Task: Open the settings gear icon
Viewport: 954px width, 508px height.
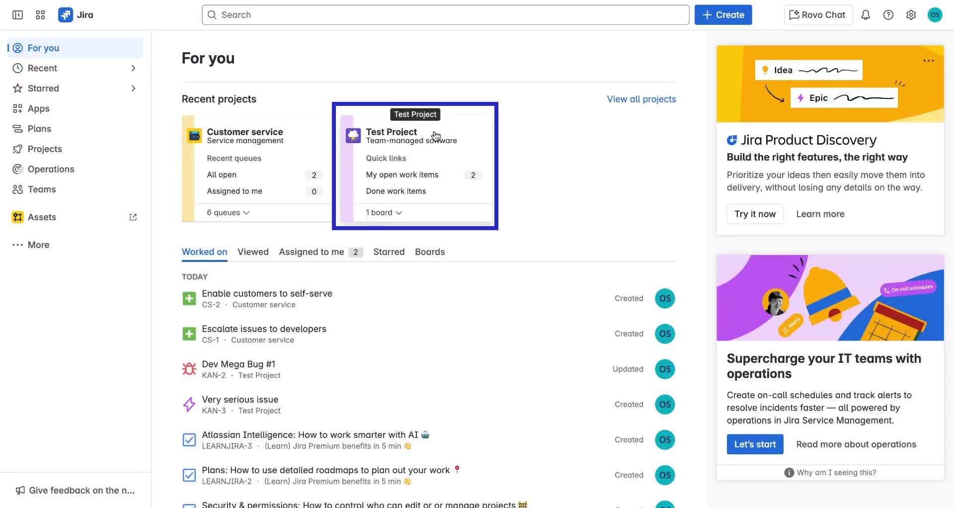Action: 911,15
